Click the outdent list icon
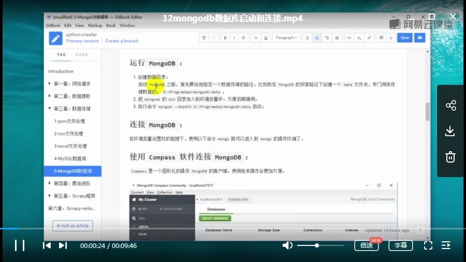This screenshot has width=466, height=262. 327,38
